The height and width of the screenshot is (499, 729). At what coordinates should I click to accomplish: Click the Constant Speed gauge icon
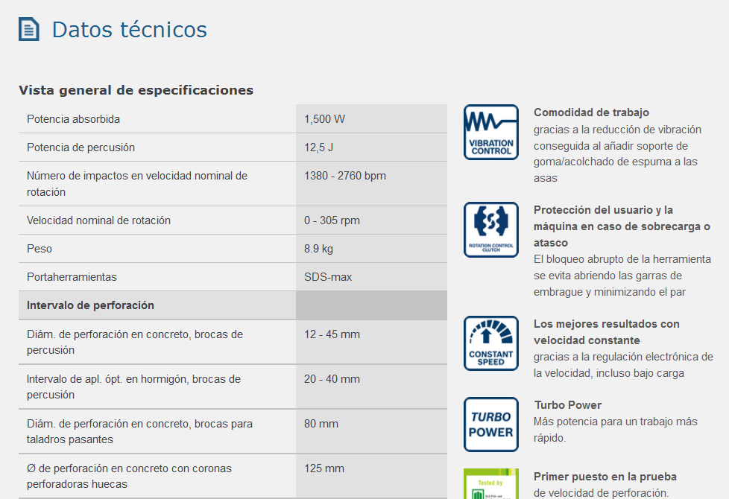pyautogui.click(x=490, y=343)
